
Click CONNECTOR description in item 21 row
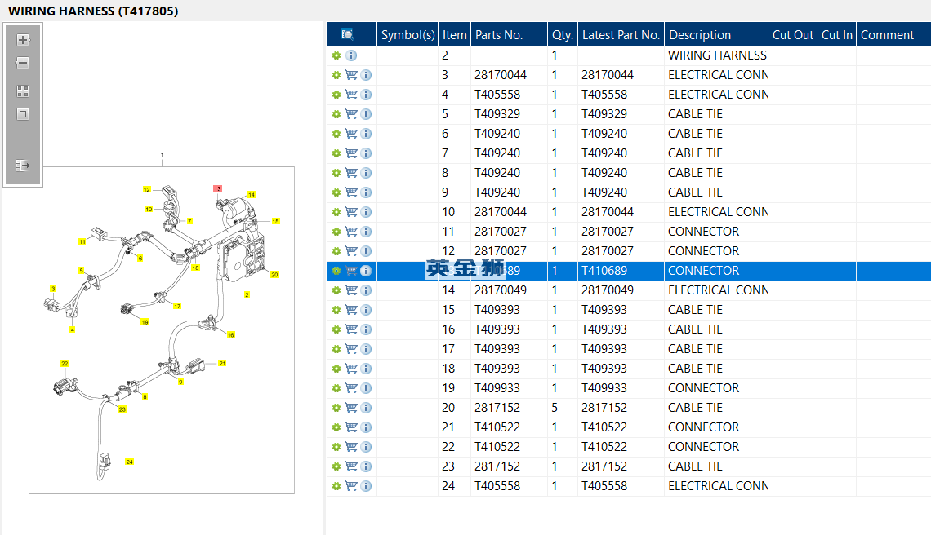pos(704,427)
